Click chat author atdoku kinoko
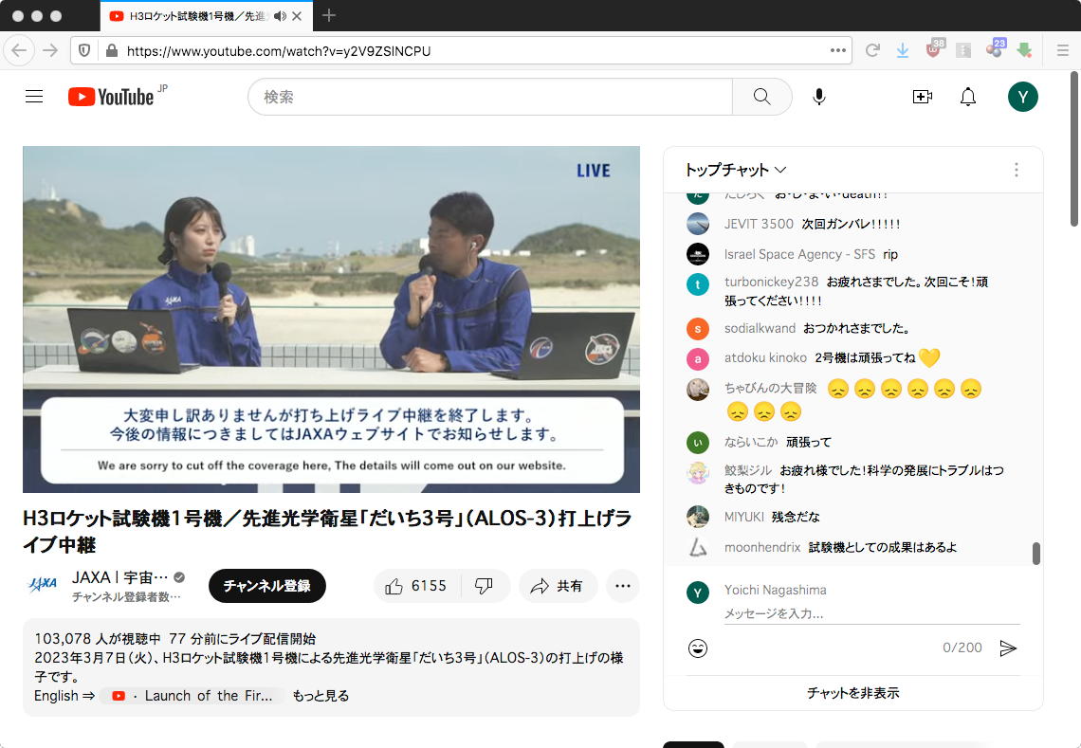1081x748 pixels. tap(765, 357)
